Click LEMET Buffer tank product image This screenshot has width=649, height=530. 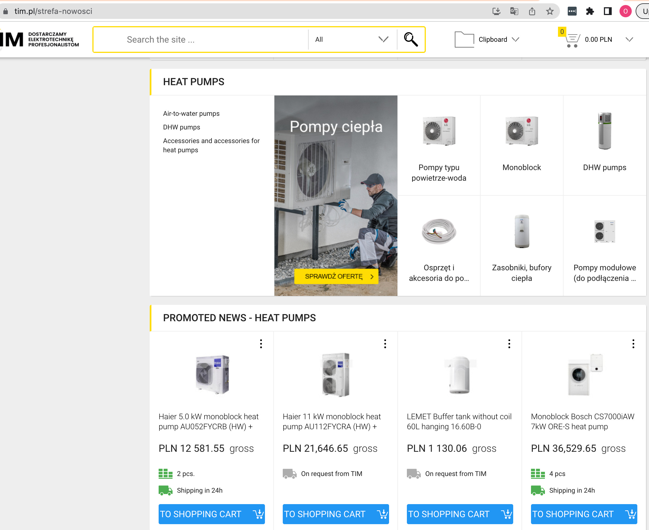[x=460, y=375]
